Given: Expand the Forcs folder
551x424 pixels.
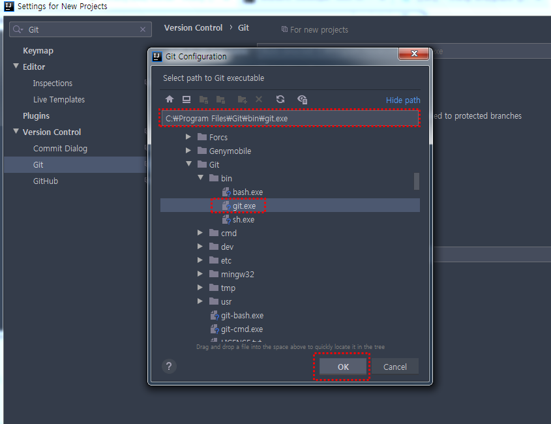Looking at the screenshot, I should (x=188, y=137).
